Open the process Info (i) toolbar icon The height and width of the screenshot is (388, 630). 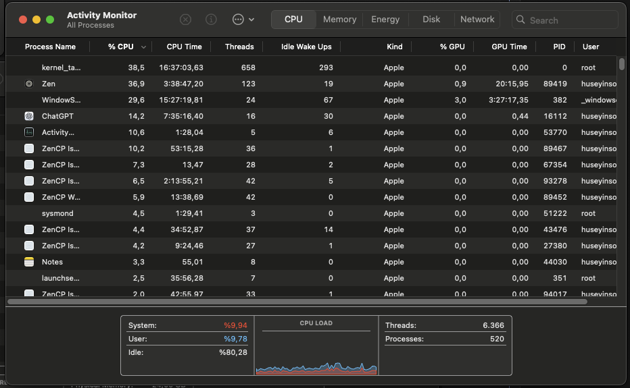211,20
